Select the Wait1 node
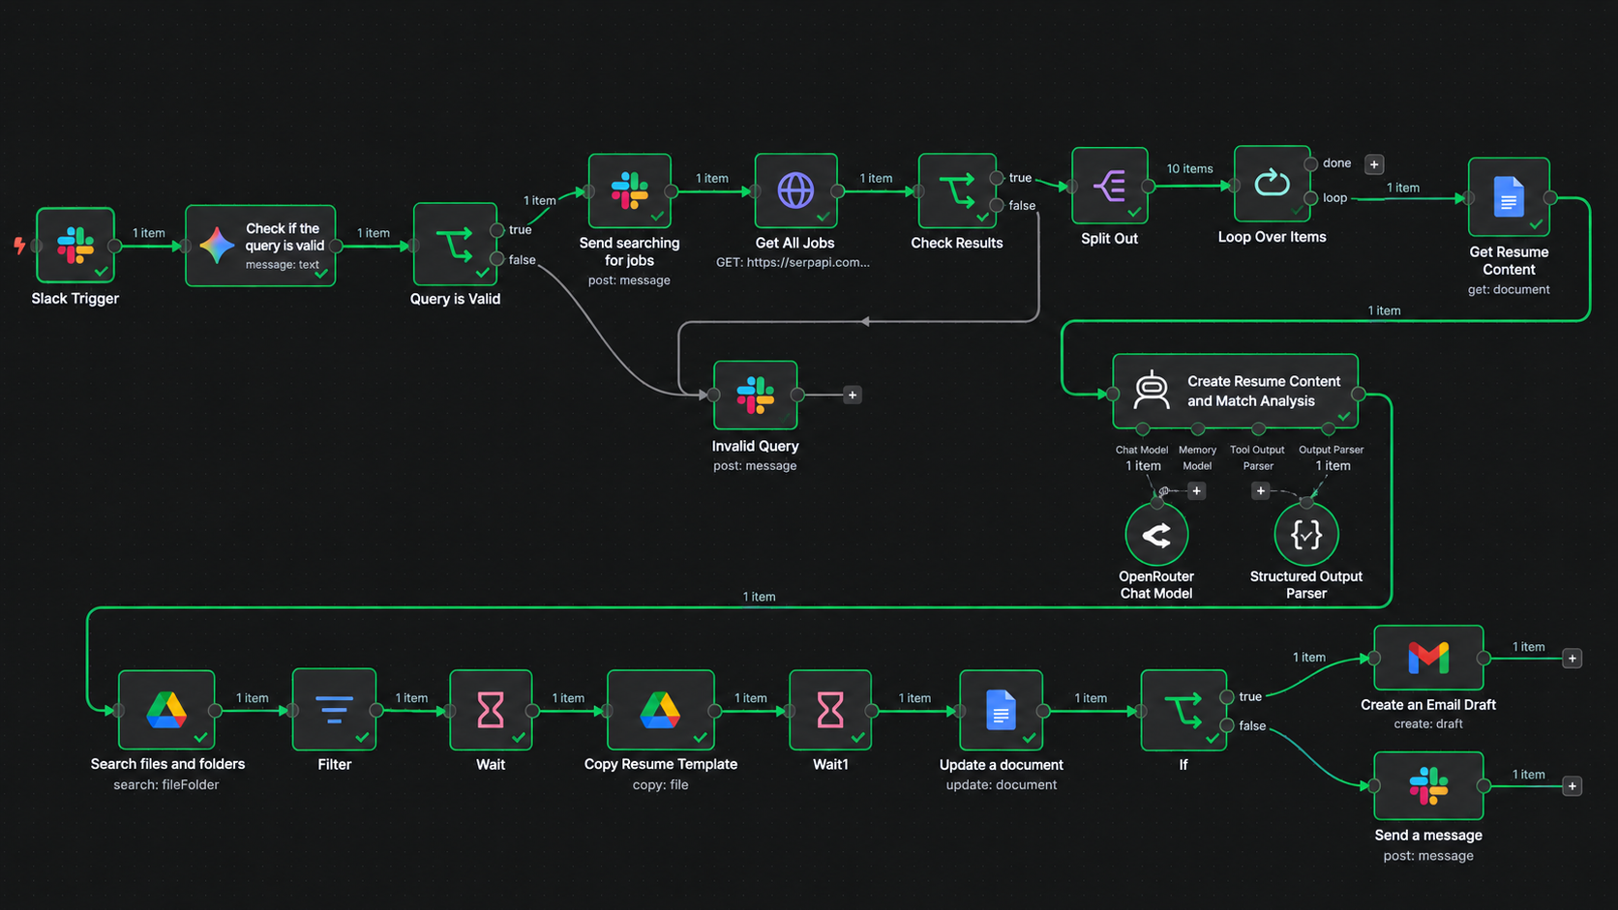This screenshot has height=910, width=1618. 830,710
